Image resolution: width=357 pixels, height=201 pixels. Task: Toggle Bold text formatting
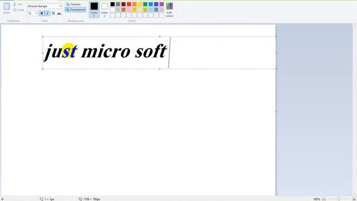pos(42,13)
